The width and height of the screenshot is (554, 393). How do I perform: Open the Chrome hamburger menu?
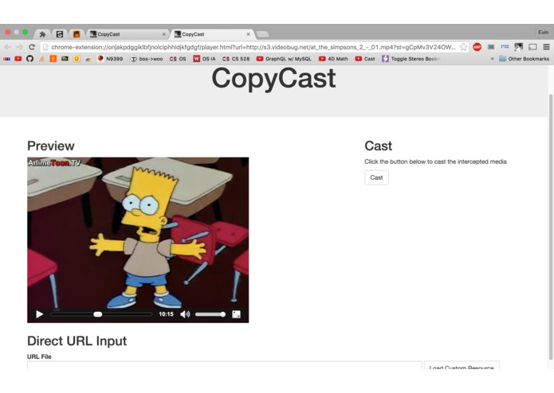tap(546, 46)
